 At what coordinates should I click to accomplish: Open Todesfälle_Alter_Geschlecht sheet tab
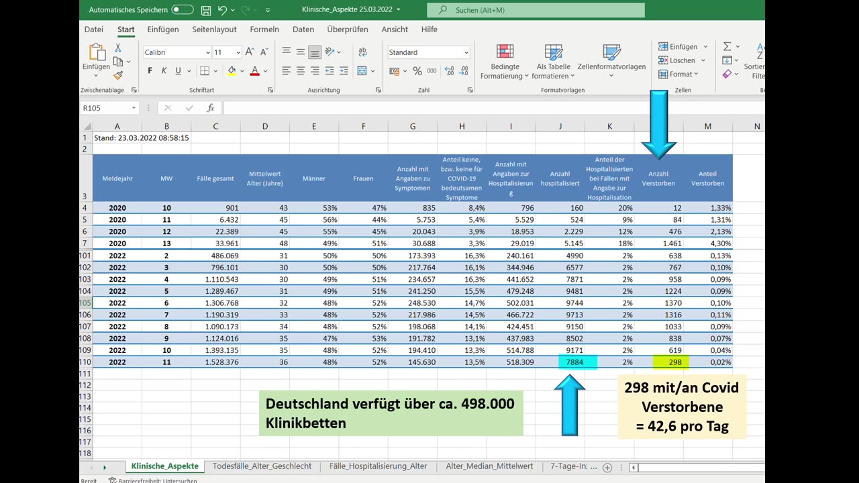pos(262,466)
